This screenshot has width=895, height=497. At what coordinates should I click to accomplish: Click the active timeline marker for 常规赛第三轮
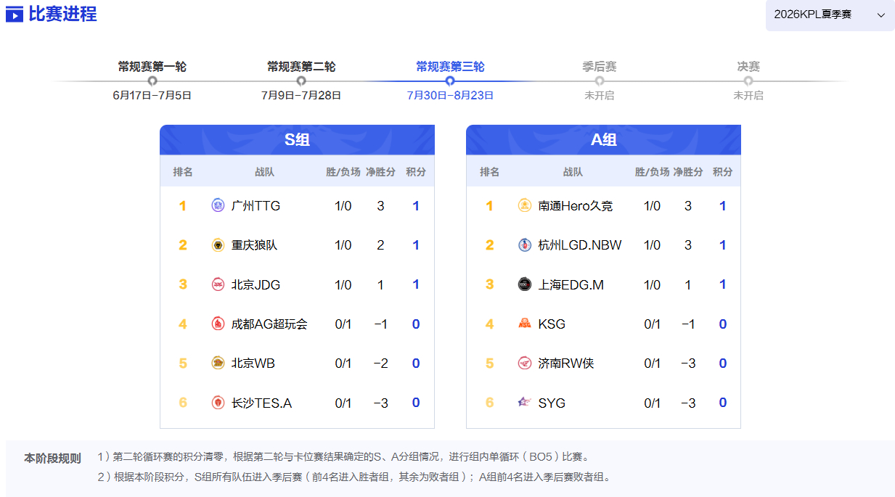450,81
